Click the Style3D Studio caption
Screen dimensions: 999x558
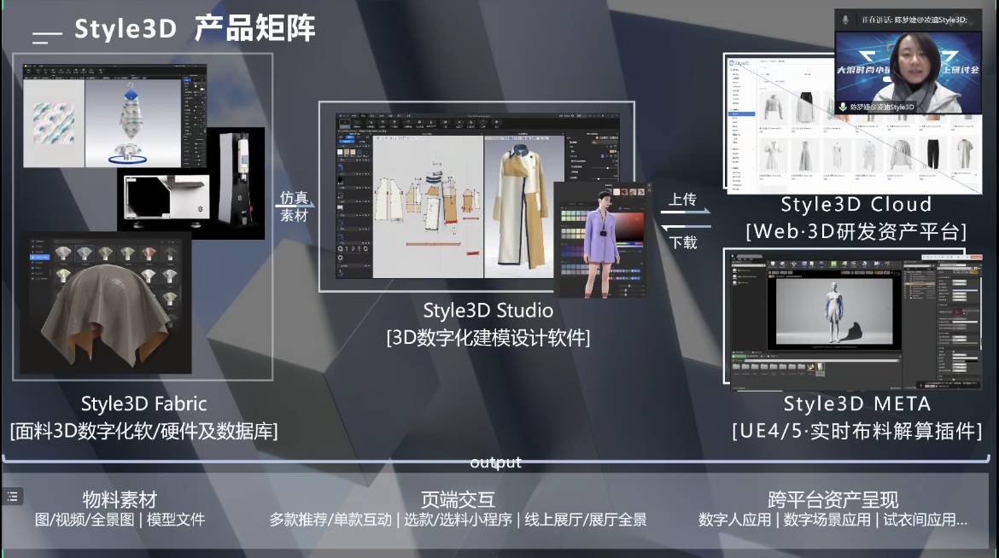coord(488,311)
